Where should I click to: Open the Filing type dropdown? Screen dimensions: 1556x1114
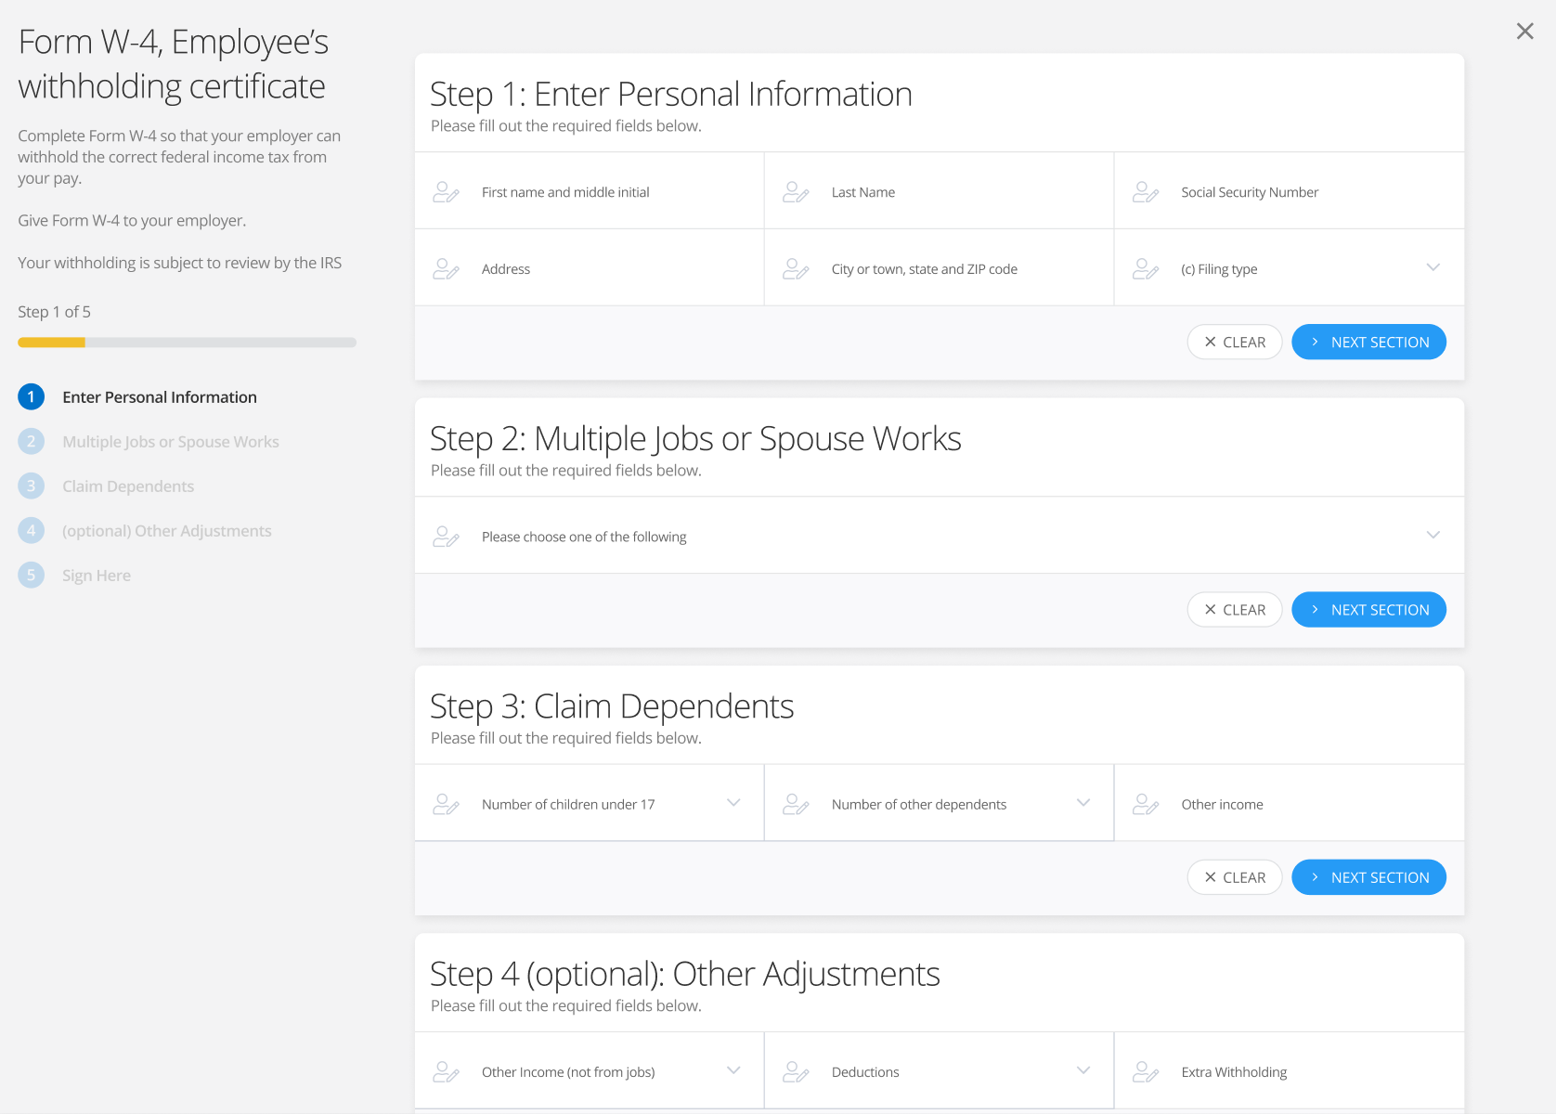click(x=1433, y=267)
